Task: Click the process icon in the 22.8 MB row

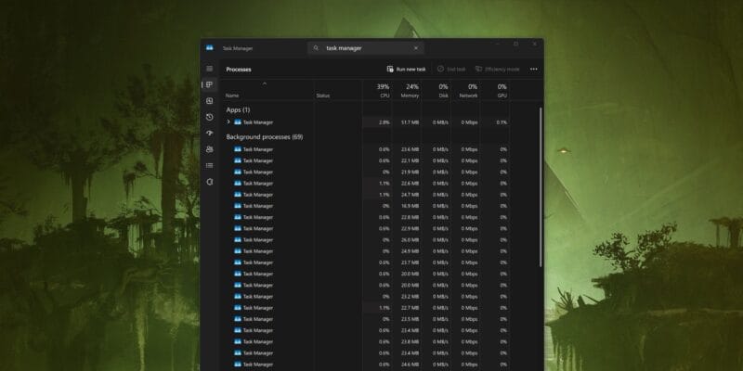Action: 238,217
